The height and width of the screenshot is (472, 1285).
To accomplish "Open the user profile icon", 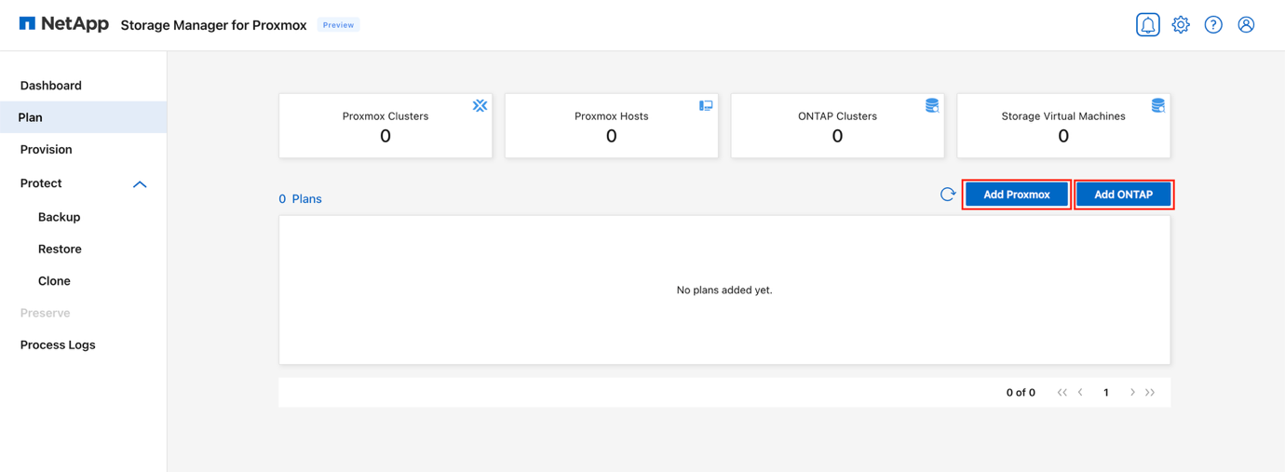I will click(x=1246, y=25).
